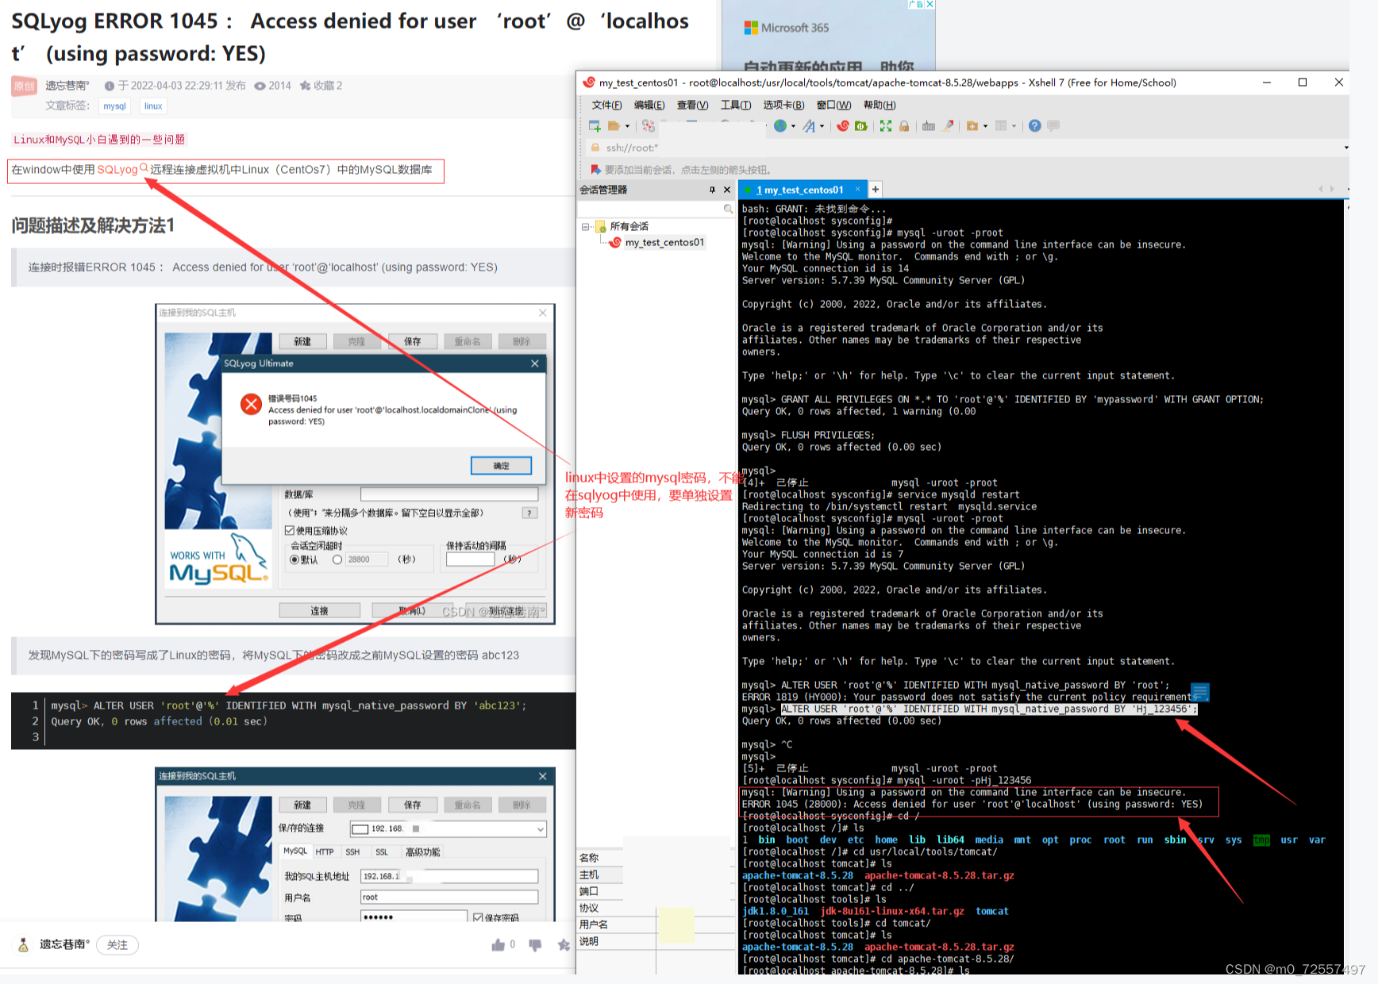Open the 编辑(E) menu in Xshell

[649, 105]
